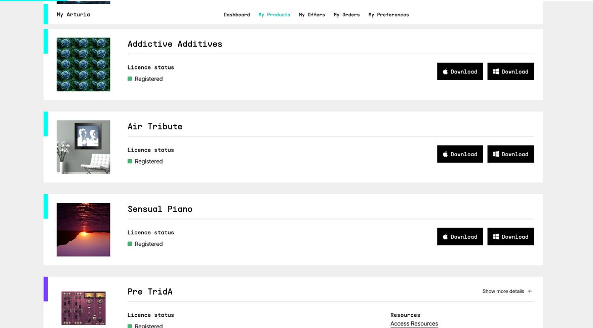This screenshot has height=328, width=593.
Task: Open My Orders page
Action: click(x=346, y=15)
